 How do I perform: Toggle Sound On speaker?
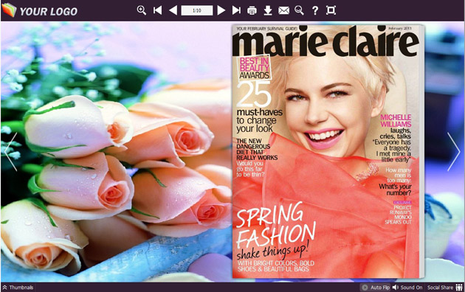(x=407, y=288)
